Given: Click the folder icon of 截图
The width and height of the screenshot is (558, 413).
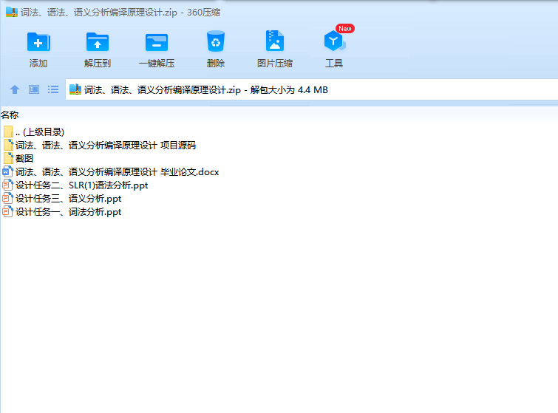Looking at the screenshot, I should click(x=8, y=158).
